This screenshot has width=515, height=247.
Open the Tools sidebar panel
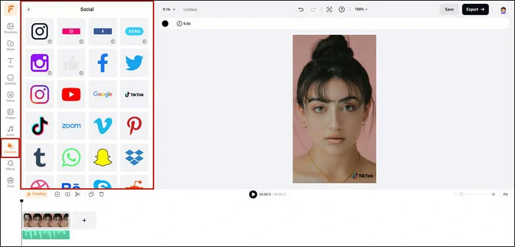point(10,182)
